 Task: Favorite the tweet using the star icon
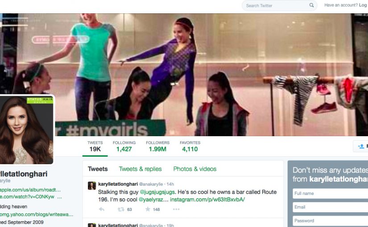[148, 209]
